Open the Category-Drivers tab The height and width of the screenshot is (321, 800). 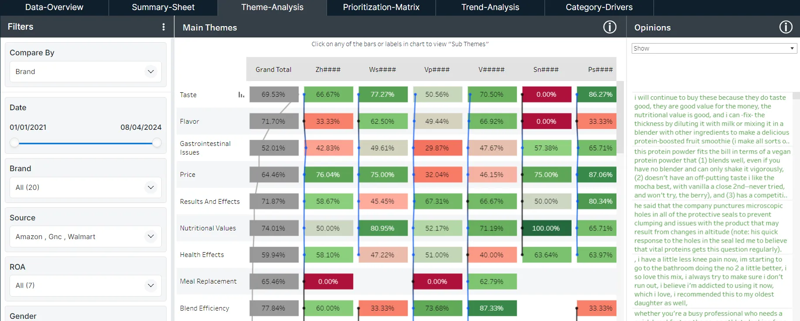click(599, 7)
